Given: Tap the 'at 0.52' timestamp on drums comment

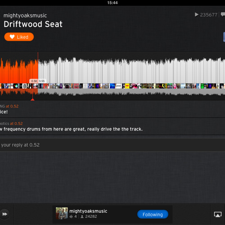Looking at the screenshot, I should (x=16, y=123).
